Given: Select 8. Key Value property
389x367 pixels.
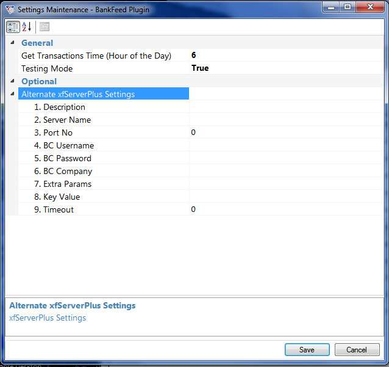Looking at the screenshot, I should (104, 197).
